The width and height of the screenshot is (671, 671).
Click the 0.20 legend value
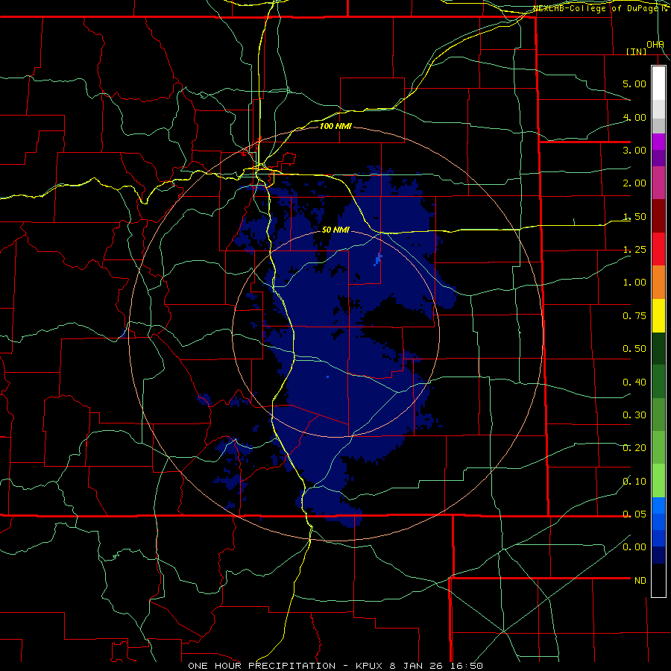(634, 448)
